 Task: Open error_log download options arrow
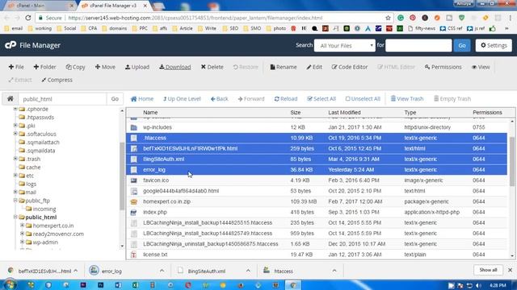coord(162,271)
